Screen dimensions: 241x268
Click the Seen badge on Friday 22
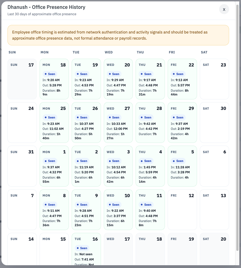click(178, 74)
